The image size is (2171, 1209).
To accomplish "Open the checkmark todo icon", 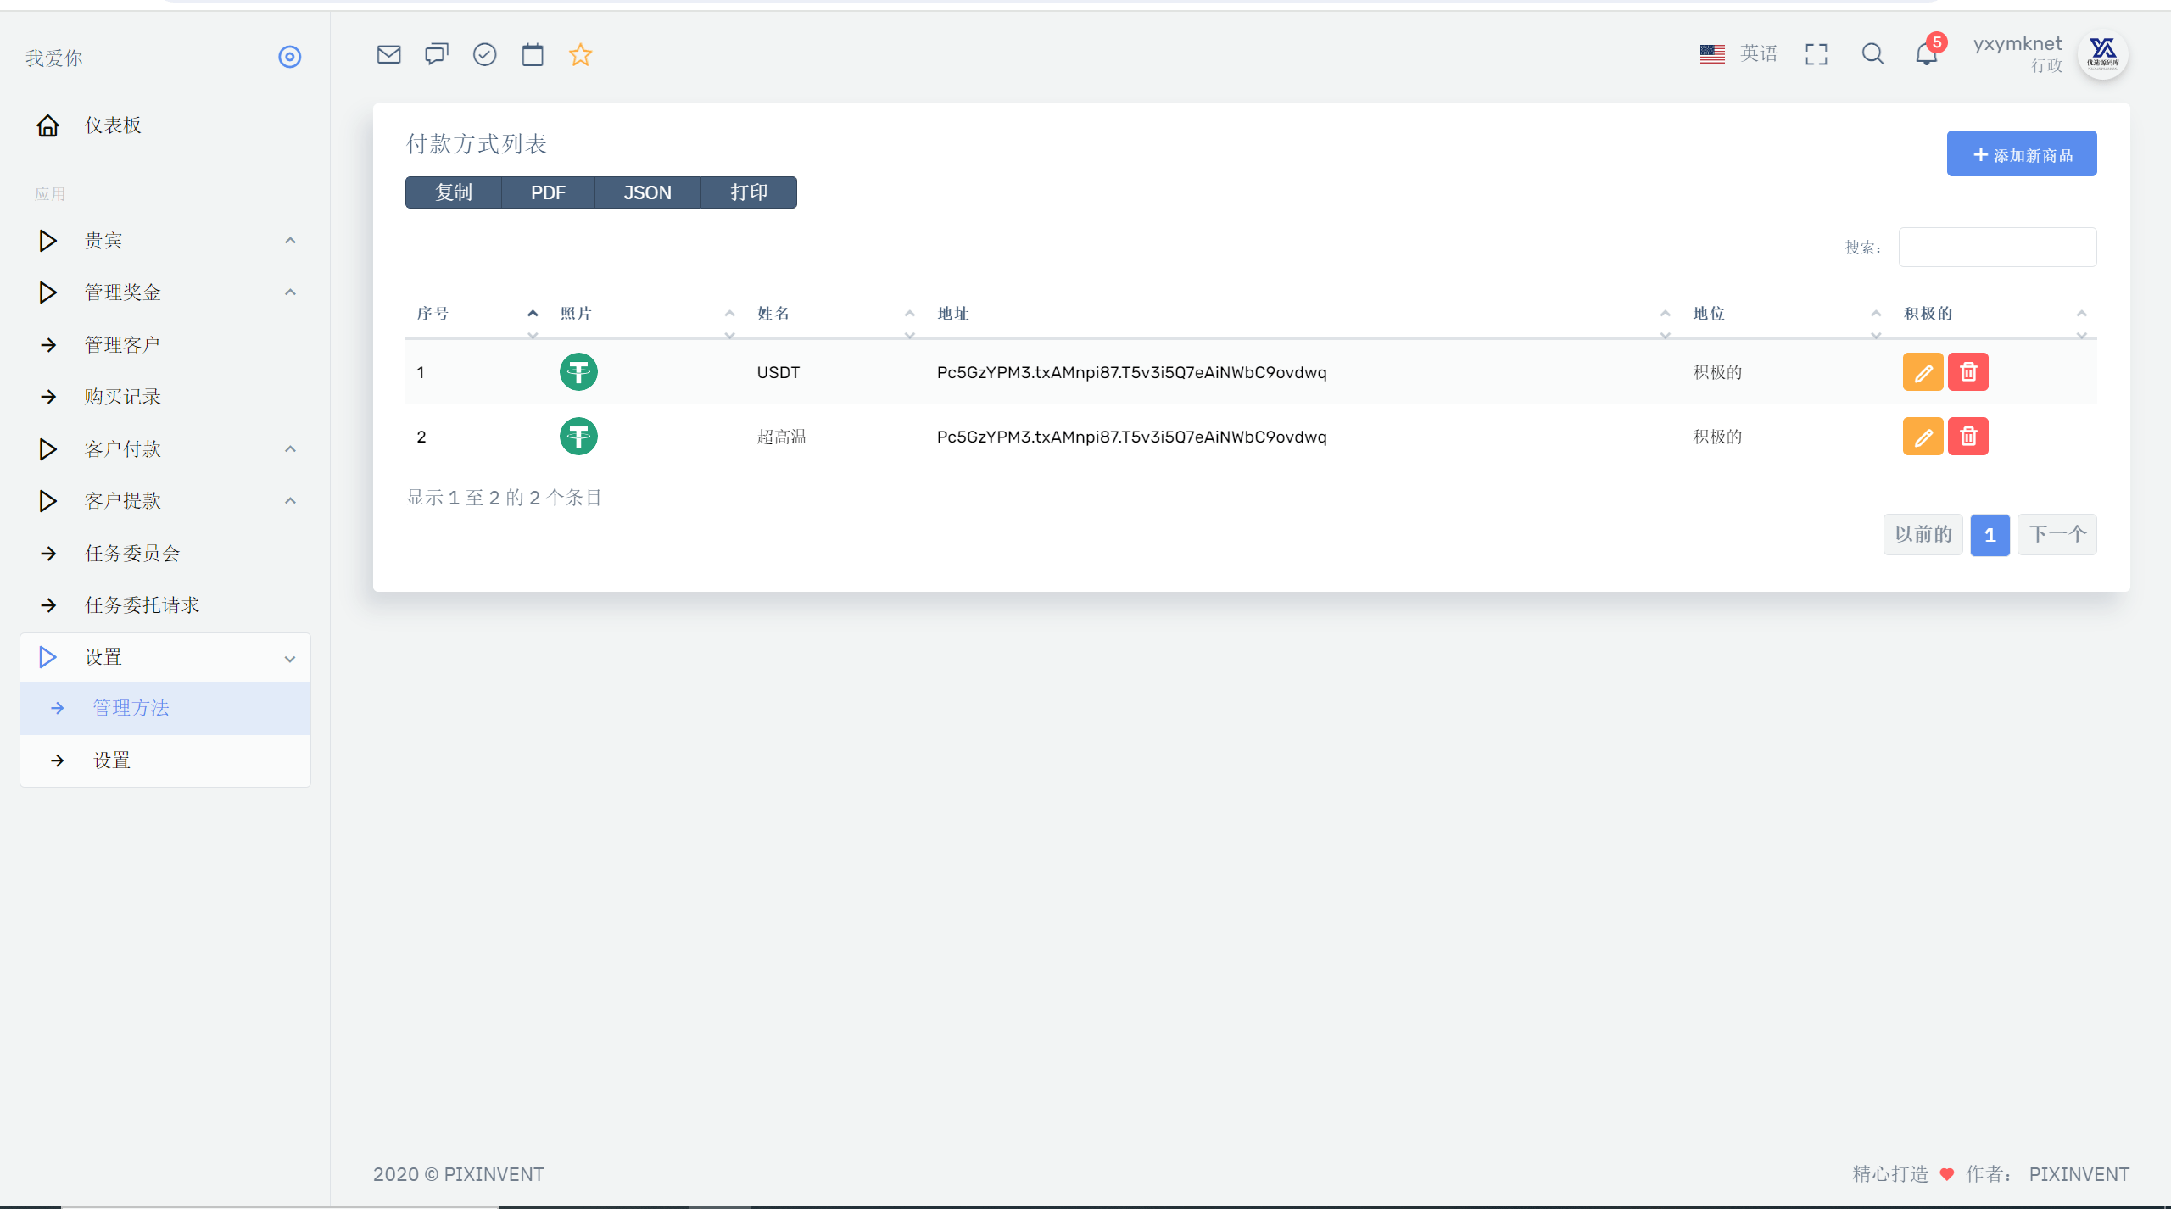I will (484, 55).
